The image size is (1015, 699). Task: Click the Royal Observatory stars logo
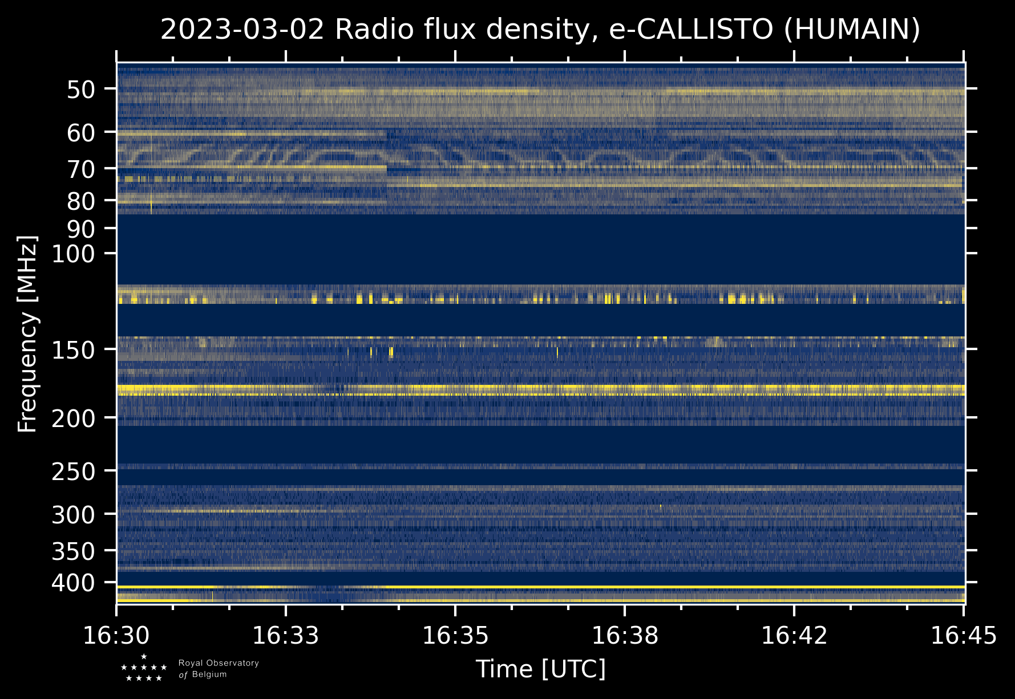pos(144,668)
